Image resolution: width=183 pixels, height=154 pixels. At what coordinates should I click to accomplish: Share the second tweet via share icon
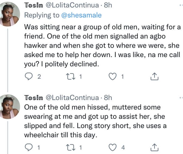tap(154, 147)
